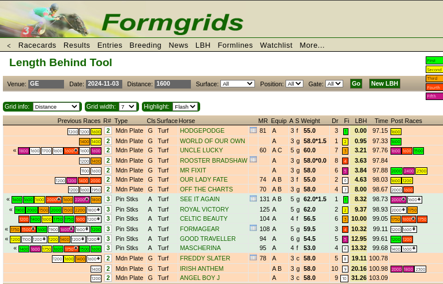Open the Position dropdown
Screen dimensions: 443x284
pos(294,84)
